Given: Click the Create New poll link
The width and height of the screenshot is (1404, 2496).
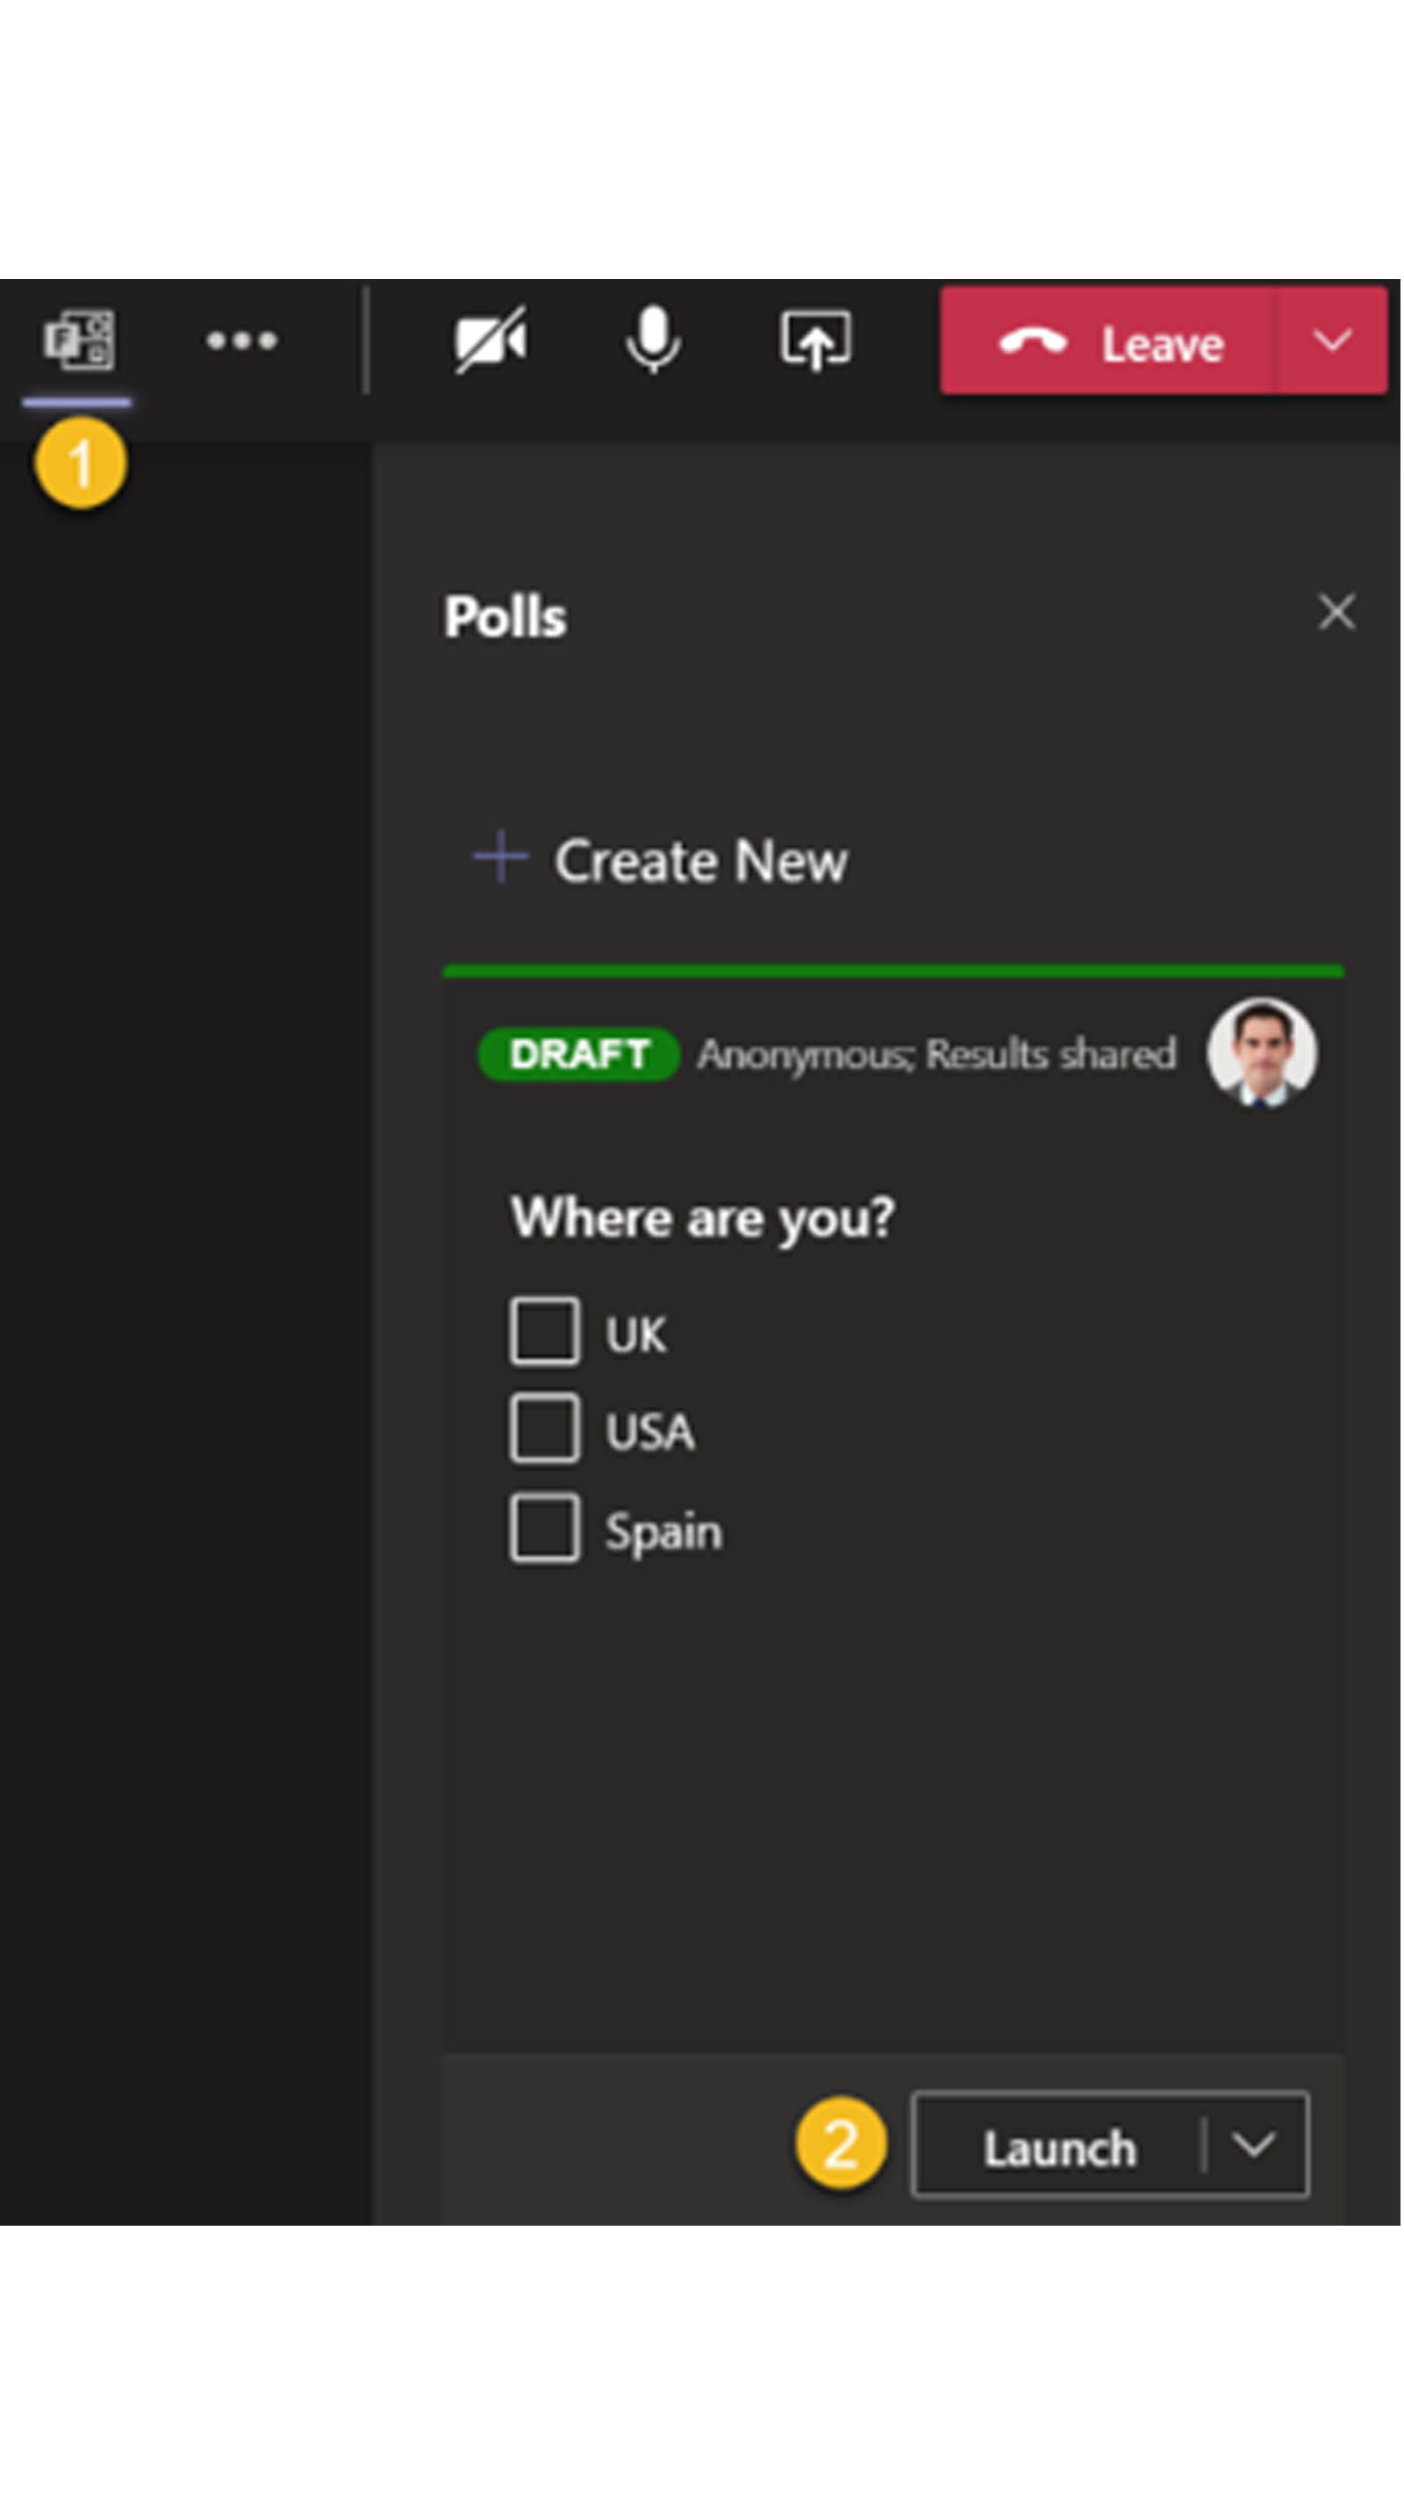Looking at the screenshot, I should tap(699, 860).
